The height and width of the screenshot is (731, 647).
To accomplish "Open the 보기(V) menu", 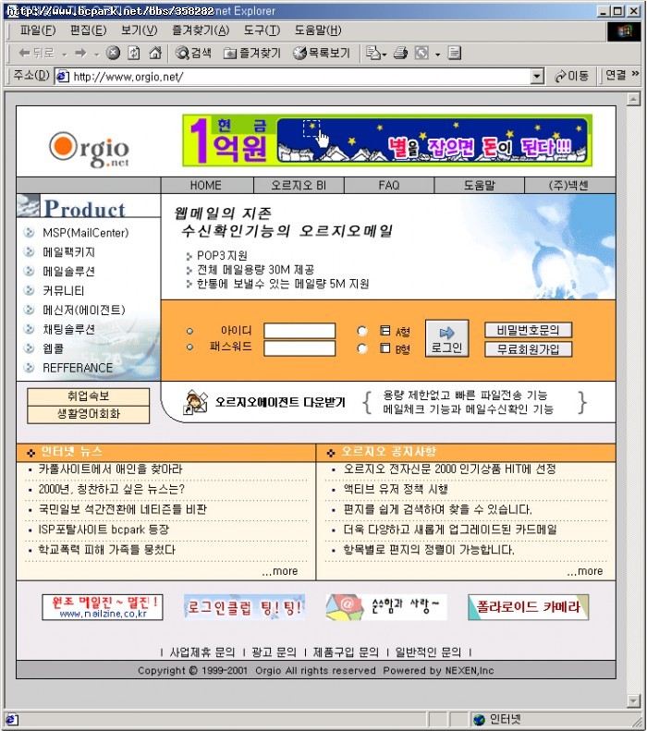I will [139, 30].
